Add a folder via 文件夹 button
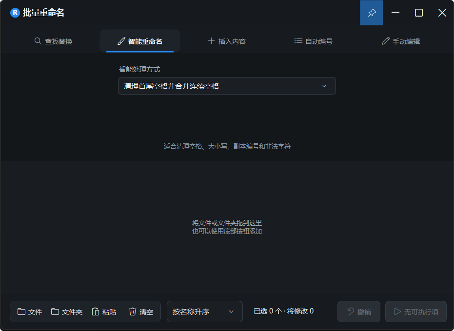This screenshot has width=454, height=331. [67, 312]
